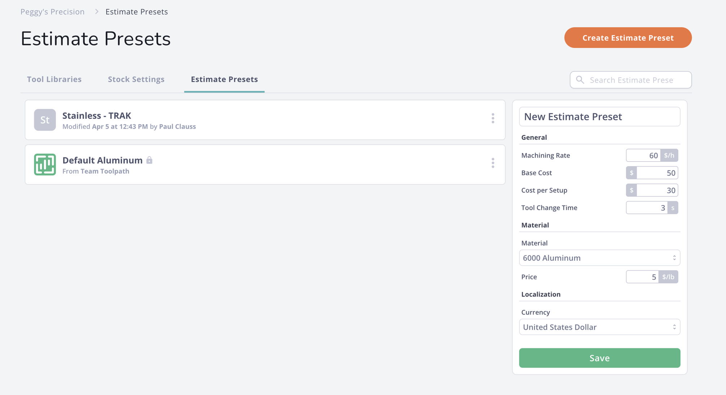726x395 pixels.
Task: Click the search magnifier icon
Action: 580,80
